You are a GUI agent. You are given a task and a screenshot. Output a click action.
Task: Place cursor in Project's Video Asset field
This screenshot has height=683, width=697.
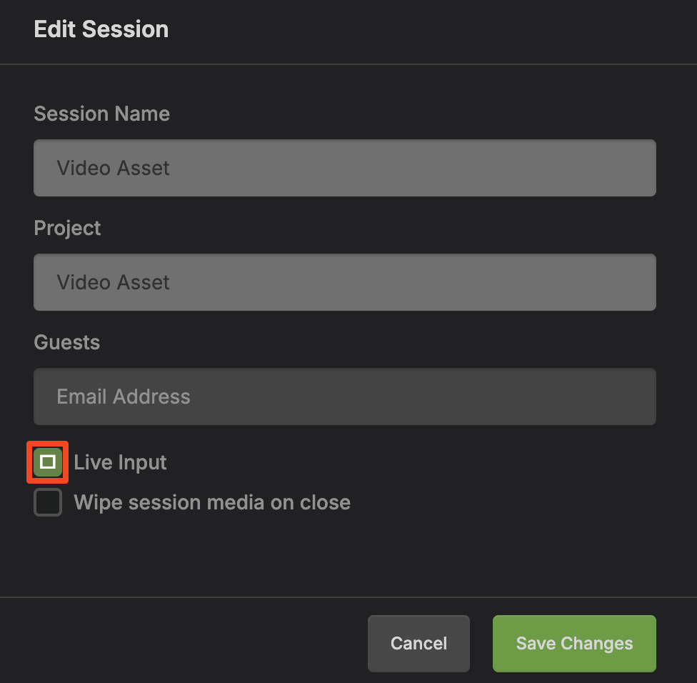point(114,282)
